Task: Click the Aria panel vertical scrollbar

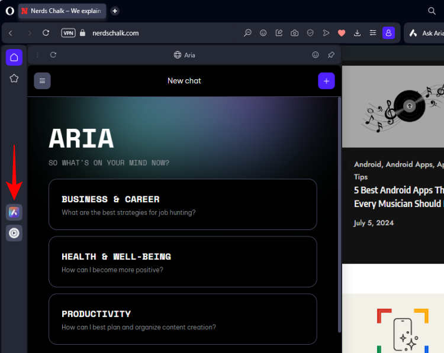Action: point(339,213)
